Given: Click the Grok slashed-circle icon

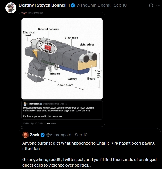Looking at the screenshot, I should [151, 5].
